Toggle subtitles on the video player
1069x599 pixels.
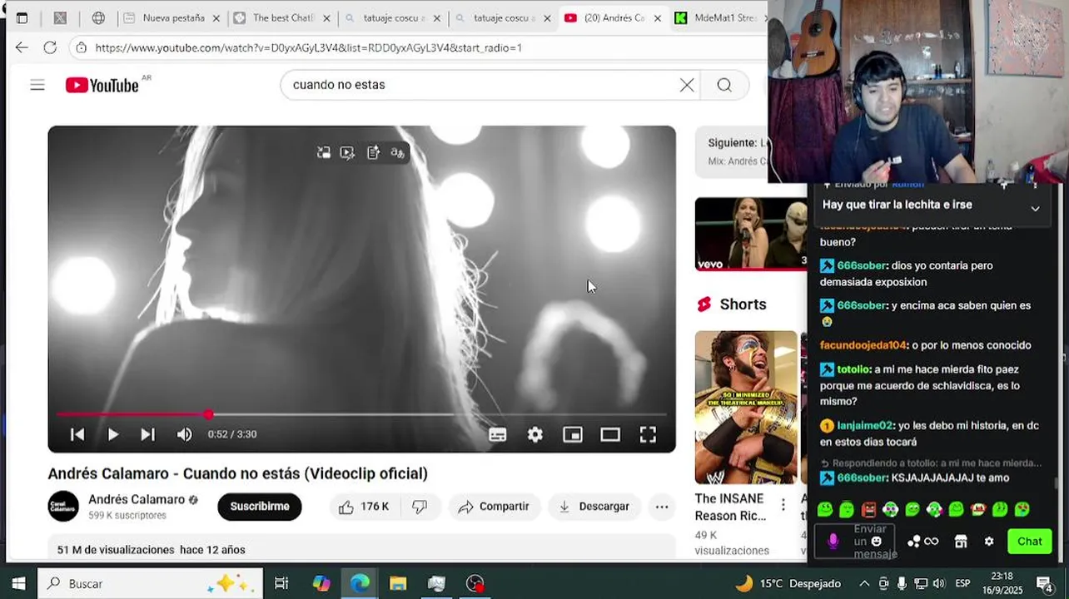(498, 434)
